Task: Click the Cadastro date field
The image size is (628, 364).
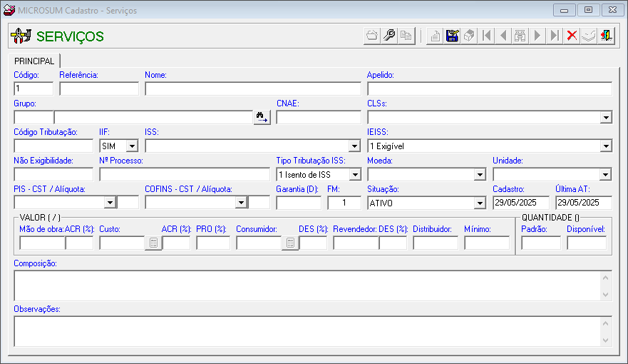Action: pos(520,203)
